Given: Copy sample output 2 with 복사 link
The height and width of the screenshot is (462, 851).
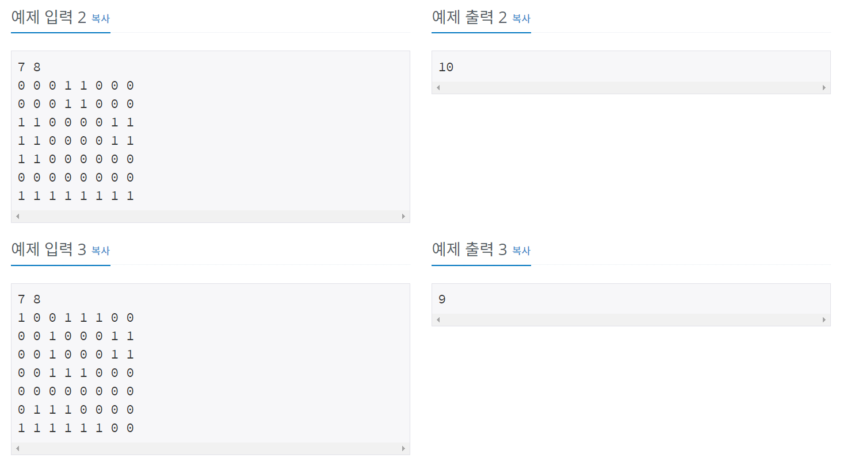Looking at the screenshot, I should 521,19.
